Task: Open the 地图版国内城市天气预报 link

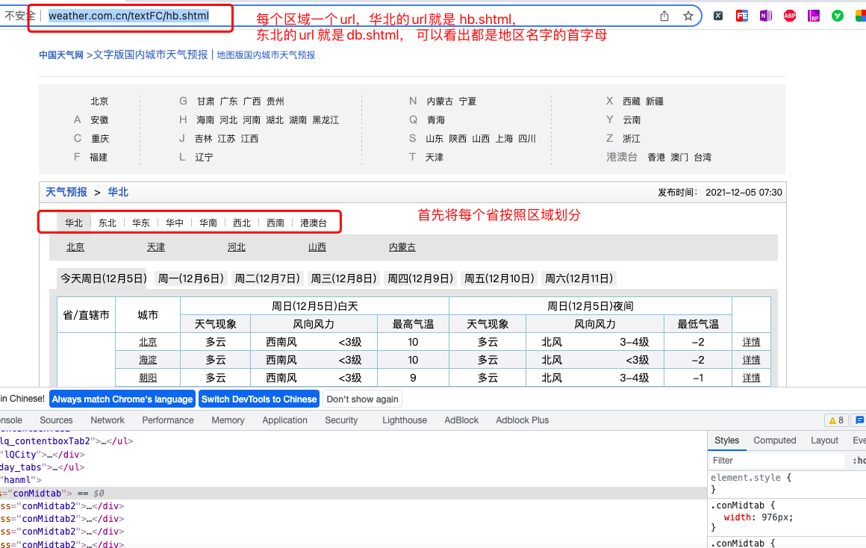Action: click(x=267, y=55)
